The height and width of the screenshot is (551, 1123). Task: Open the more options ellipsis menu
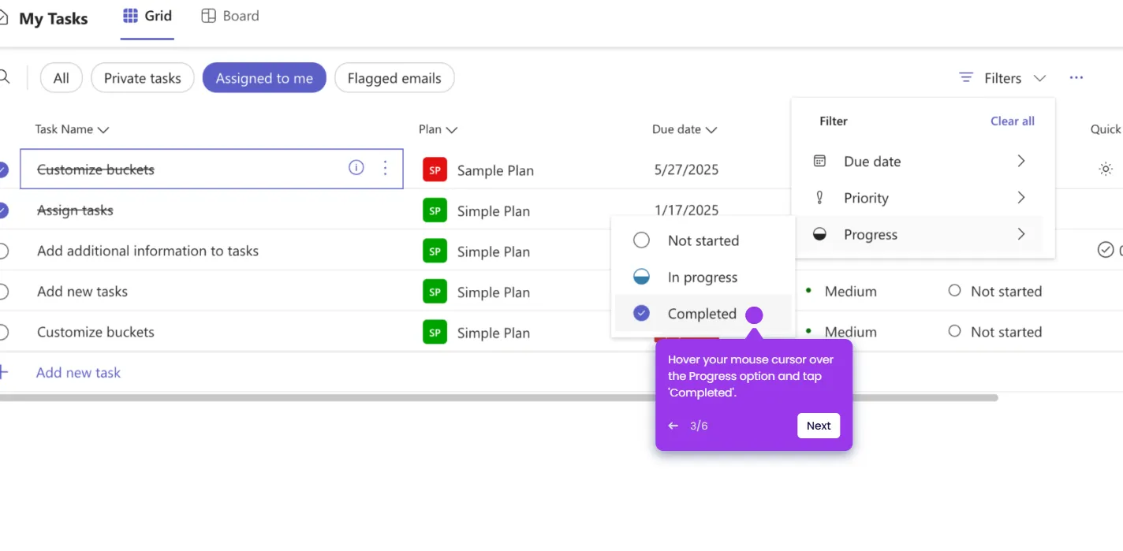pyautogui.click(x=1076, y=78)
